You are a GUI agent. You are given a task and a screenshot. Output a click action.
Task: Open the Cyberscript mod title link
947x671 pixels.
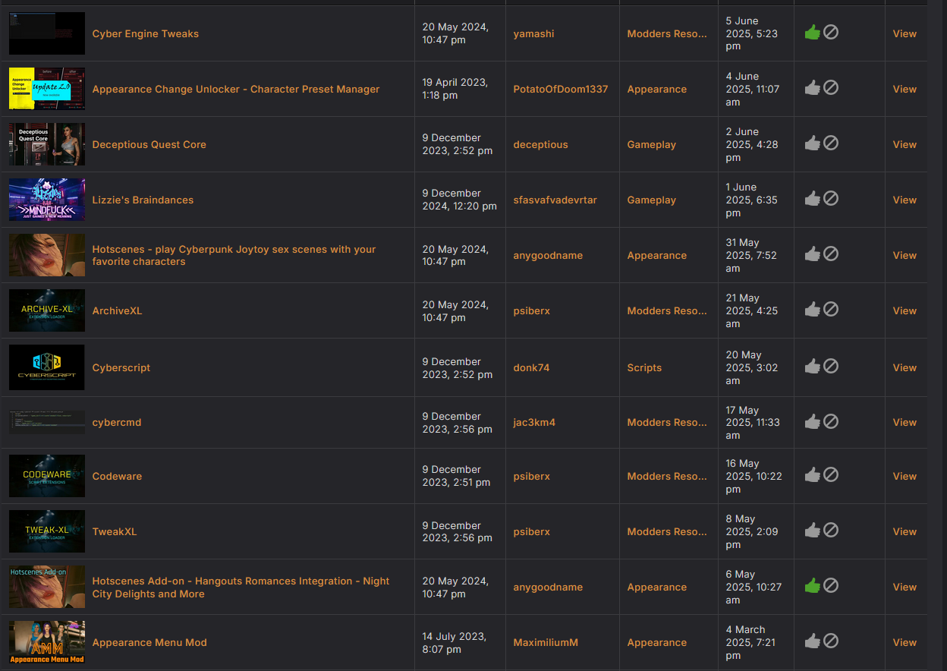(121, 367)
